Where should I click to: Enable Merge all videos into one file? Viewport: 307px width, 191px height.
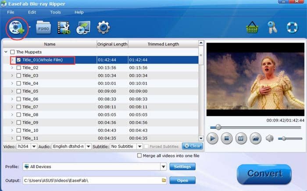pos(139,155)
